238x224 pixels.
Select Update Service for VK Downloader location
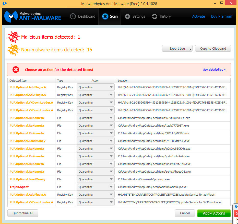(170, 202)
